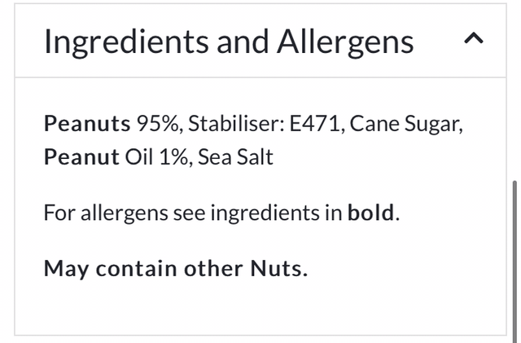Click the blank area below the warning text
Viewport: 521px width, 343px height.
[244, 308]
